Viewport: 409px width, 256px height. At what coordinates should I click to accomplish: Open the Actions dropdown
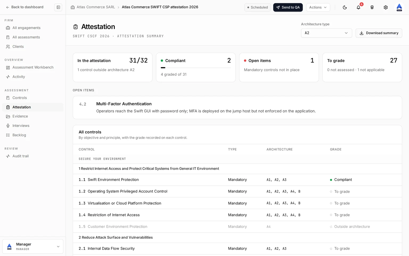318,7
